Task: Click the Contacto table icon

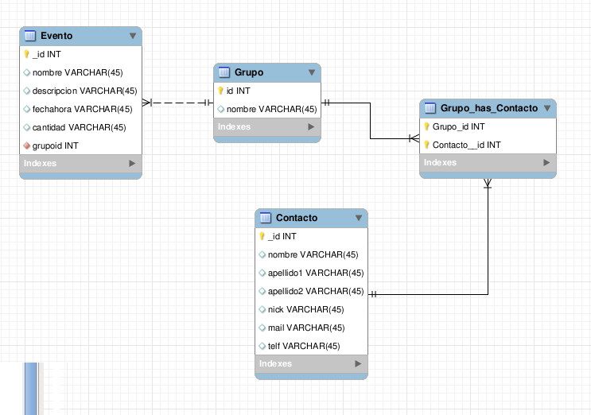Action: [x=266, y=218]
